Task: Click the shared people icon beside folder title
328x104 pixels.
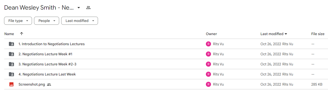Action: tap(88, 8)
